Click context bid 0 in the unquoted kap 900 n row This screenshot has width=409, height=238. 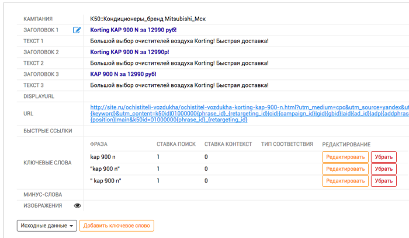pos(206,157)
